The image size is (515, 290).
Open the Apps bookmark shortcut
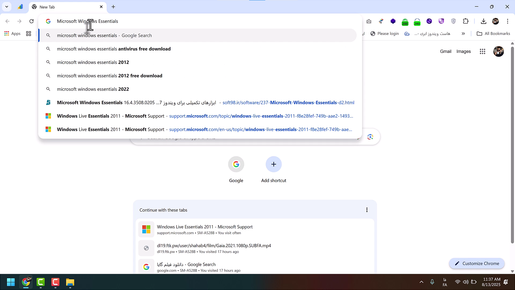tap(12, 34)
